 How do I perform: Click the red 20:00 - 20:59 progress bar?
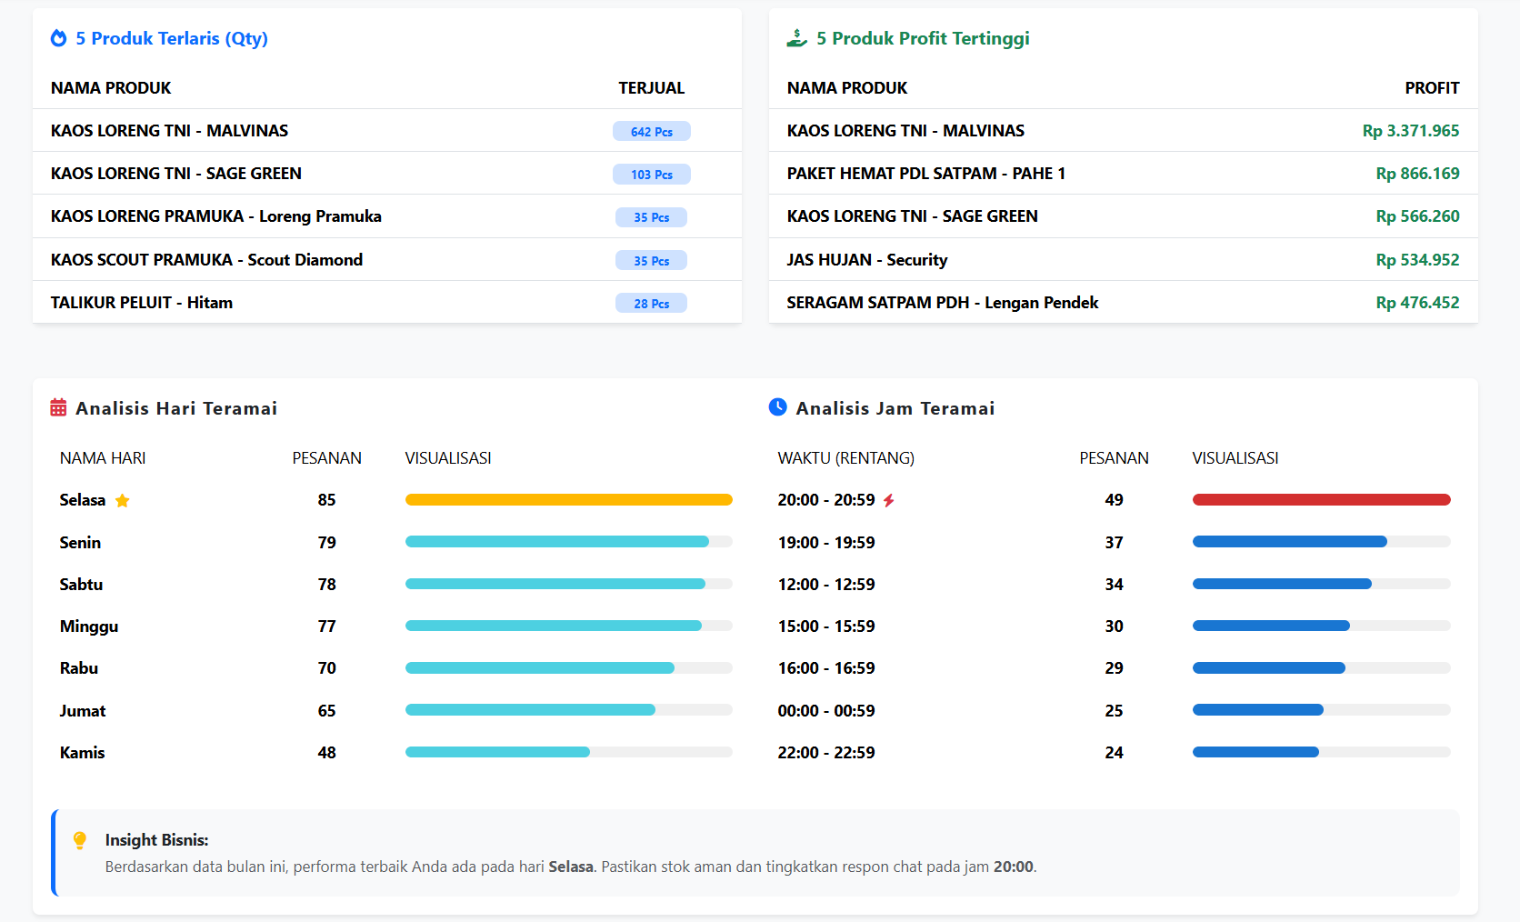(x=1321, y=500)
